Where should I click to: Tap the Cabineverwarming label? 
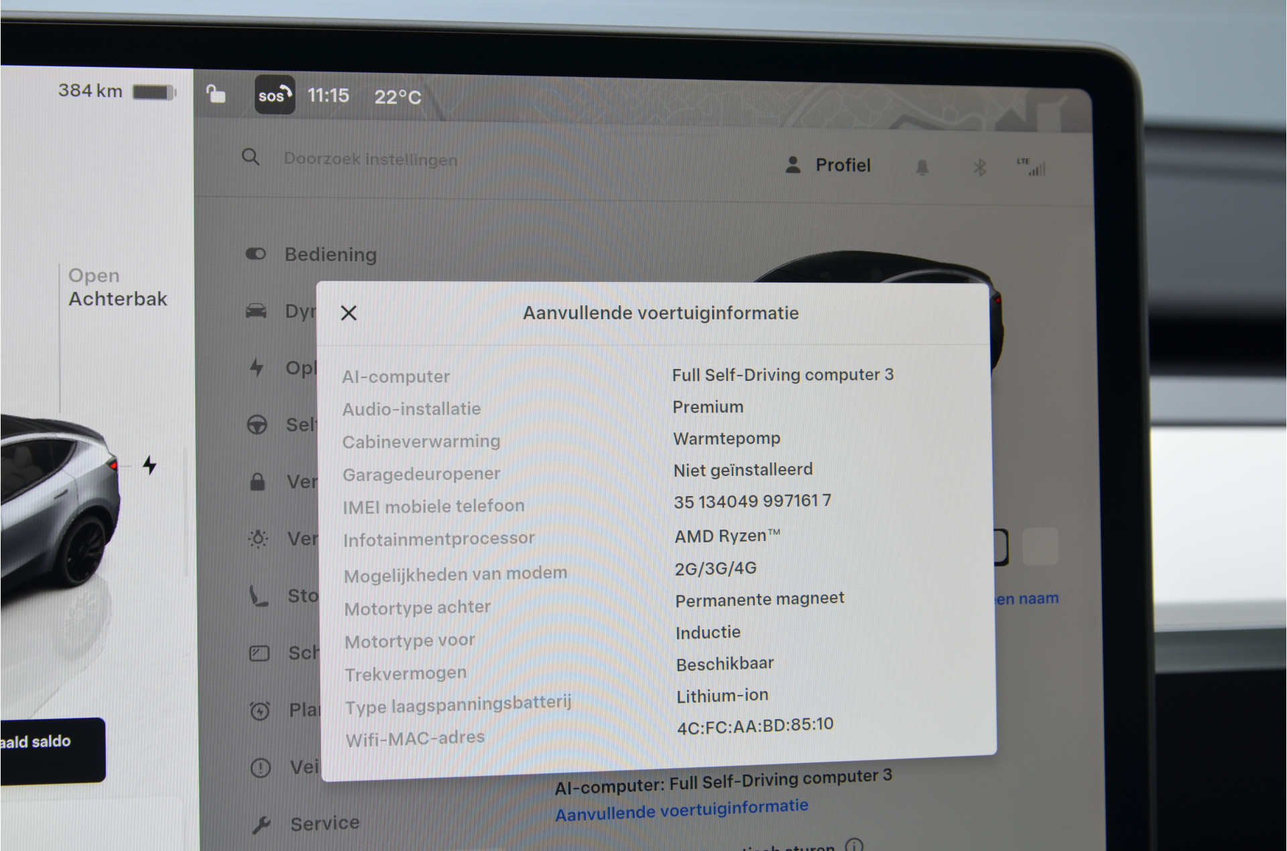click(x=422, y=442)
